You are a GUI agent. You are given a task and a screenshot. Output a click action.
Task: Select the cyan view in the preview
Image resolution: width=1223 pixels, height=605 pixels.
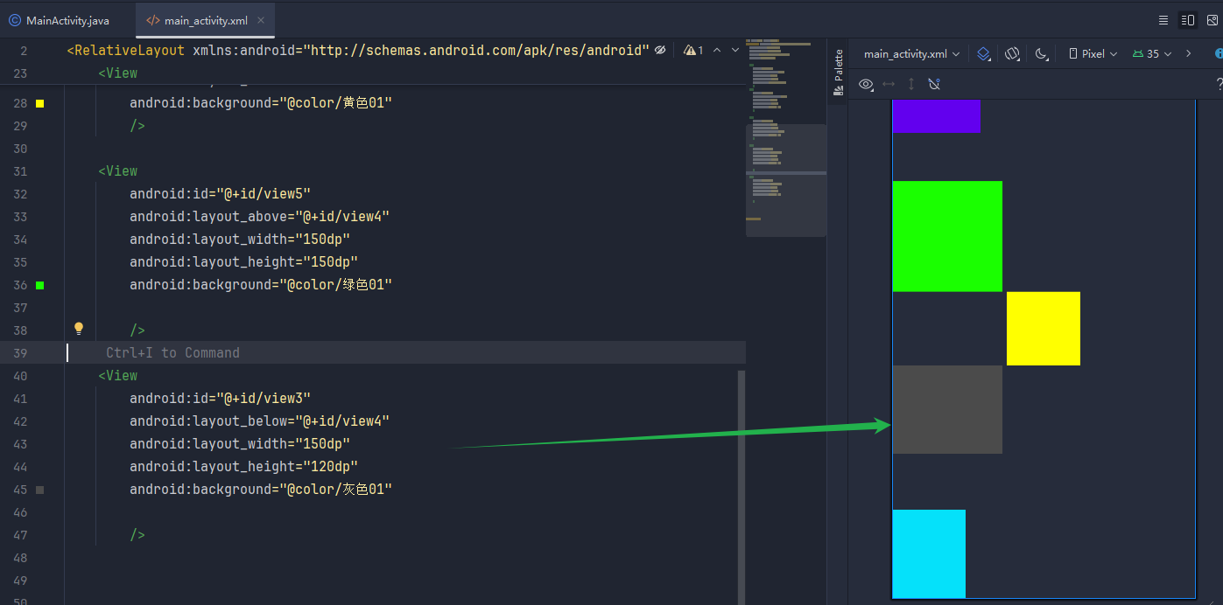[929, 553]
